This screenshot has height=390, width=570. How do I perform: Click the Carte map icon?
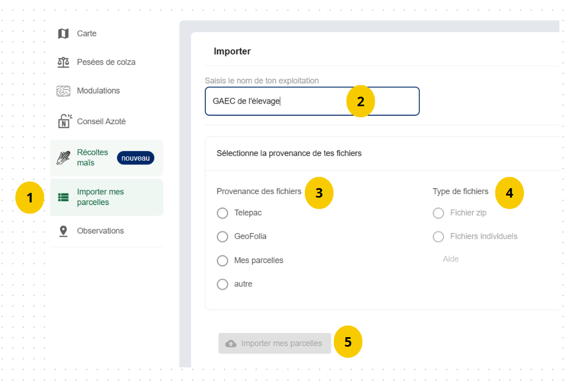[x=64, y=34]
